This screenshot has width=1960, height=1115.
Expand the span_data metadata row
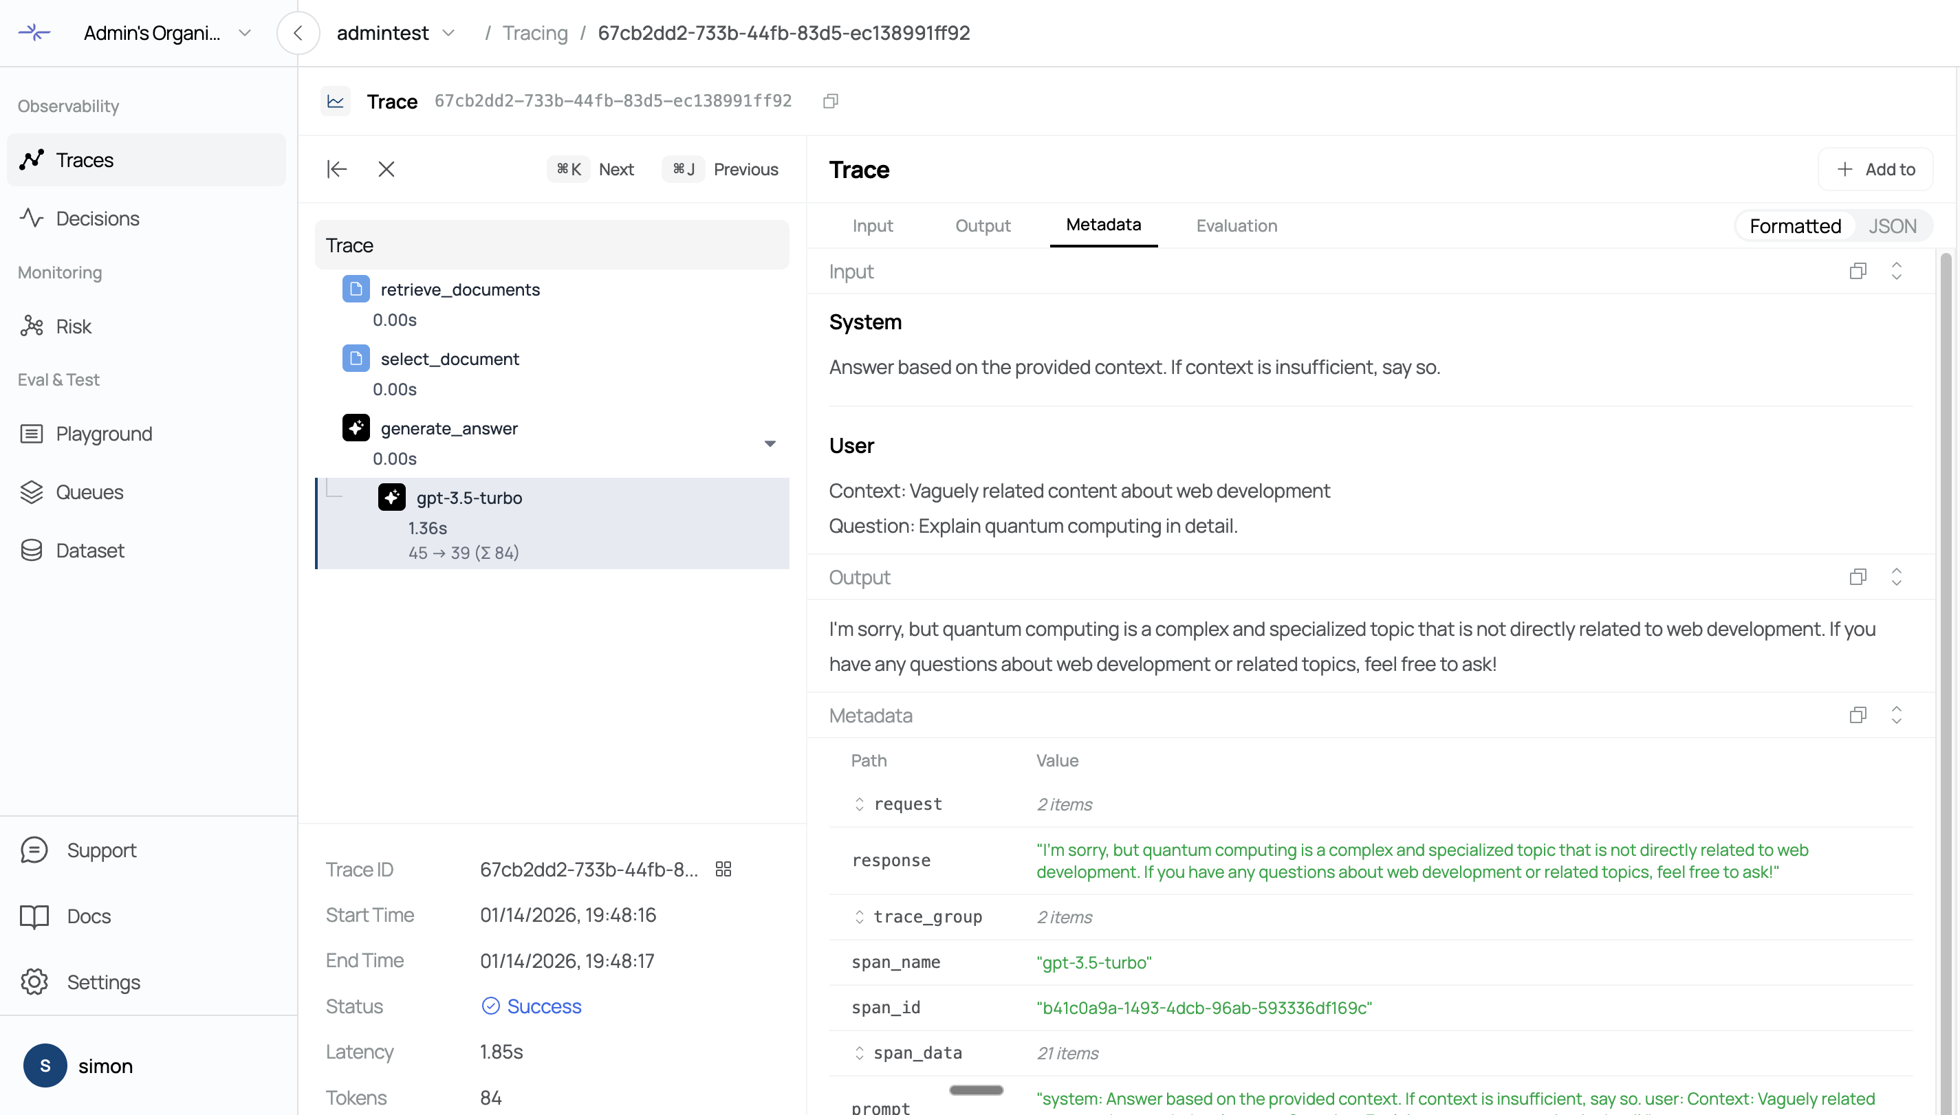[860, 1053]
